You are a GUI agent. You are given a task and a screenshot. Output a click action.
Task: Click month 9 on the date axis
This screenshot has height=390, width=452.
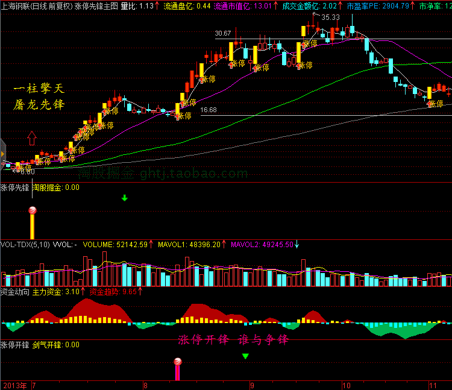click(x=252, y=385)
